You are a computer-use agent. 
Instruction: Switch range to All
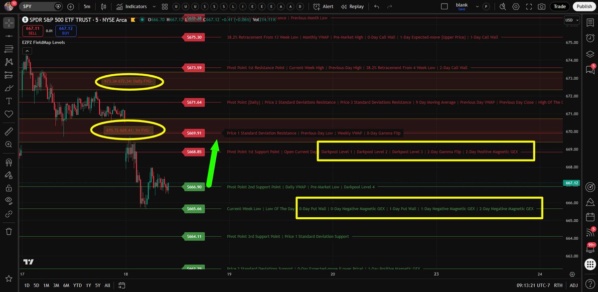[x=107, y=286]
